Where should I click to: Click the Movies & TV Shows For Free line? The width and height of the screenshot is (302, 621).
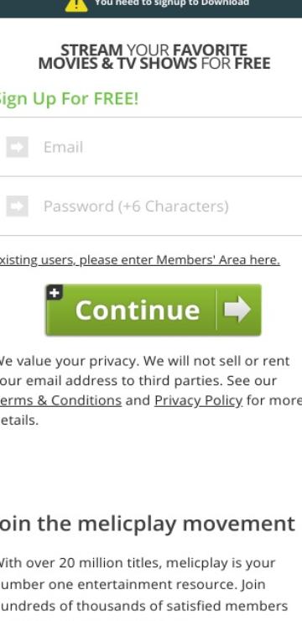[x=154, y=64]
